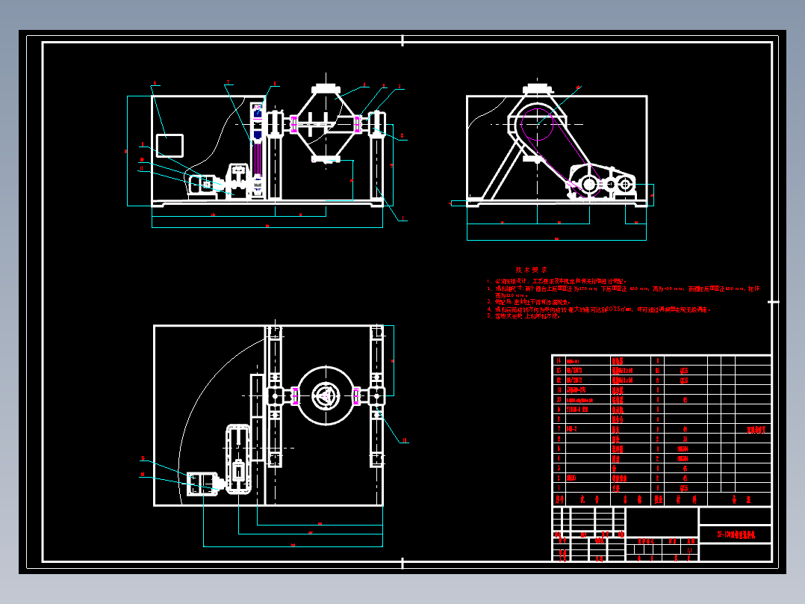Select the overall width dimension under front view

[267, 226]
